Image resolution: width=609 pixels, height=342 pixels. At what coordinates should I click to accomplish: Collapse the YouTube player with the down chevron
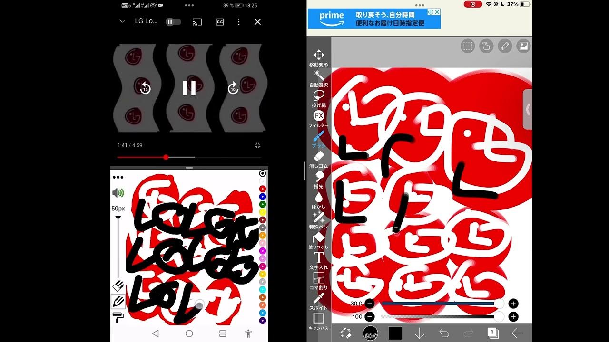pyautogui.click(x=122, y=21)
